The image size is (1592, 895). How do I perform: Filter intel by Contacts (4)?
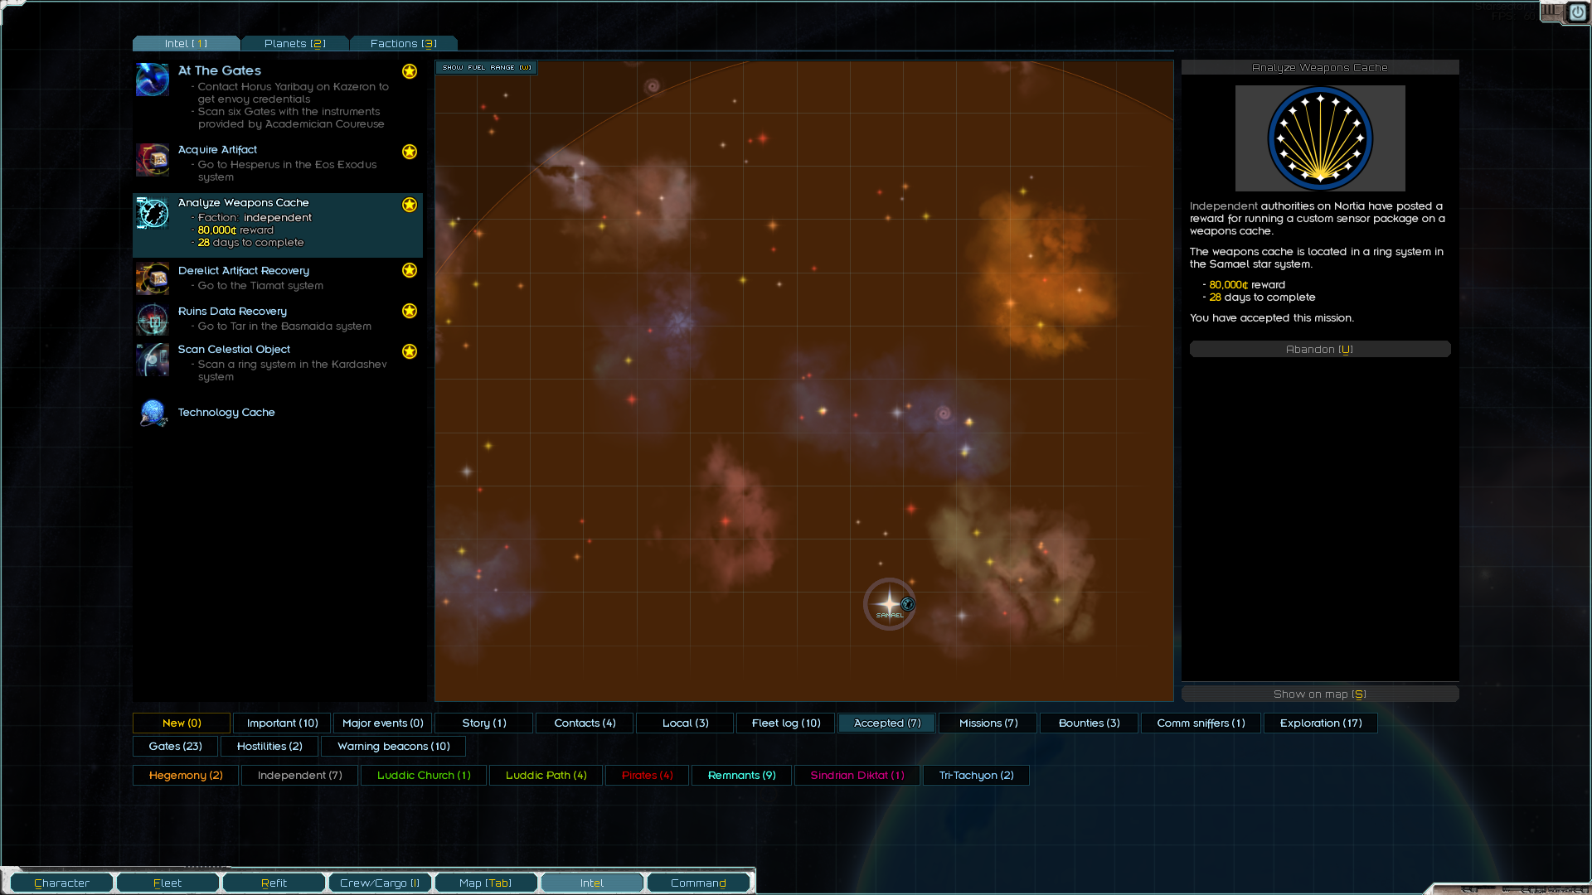coord(585,723)
